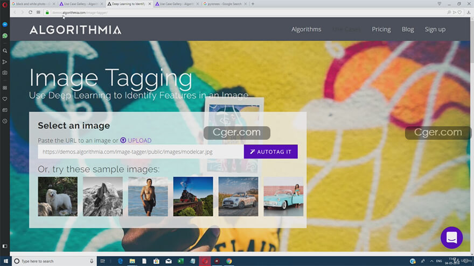Open the downloads icon in address bar
Image resolution: width=474 pixels, height=266 pixels.
(x=469, y=12)
